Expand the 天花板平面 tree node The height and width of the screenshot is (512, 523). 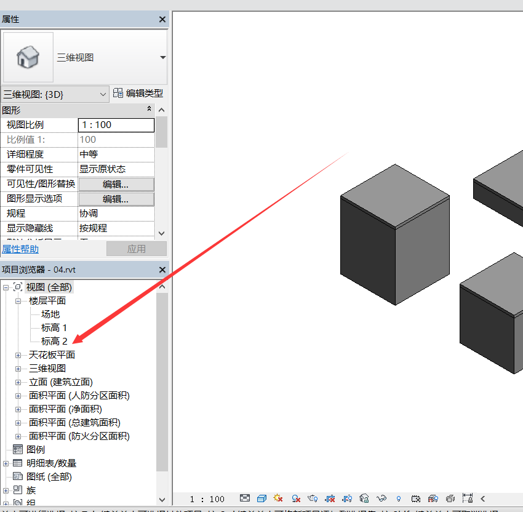click(18, 355)
